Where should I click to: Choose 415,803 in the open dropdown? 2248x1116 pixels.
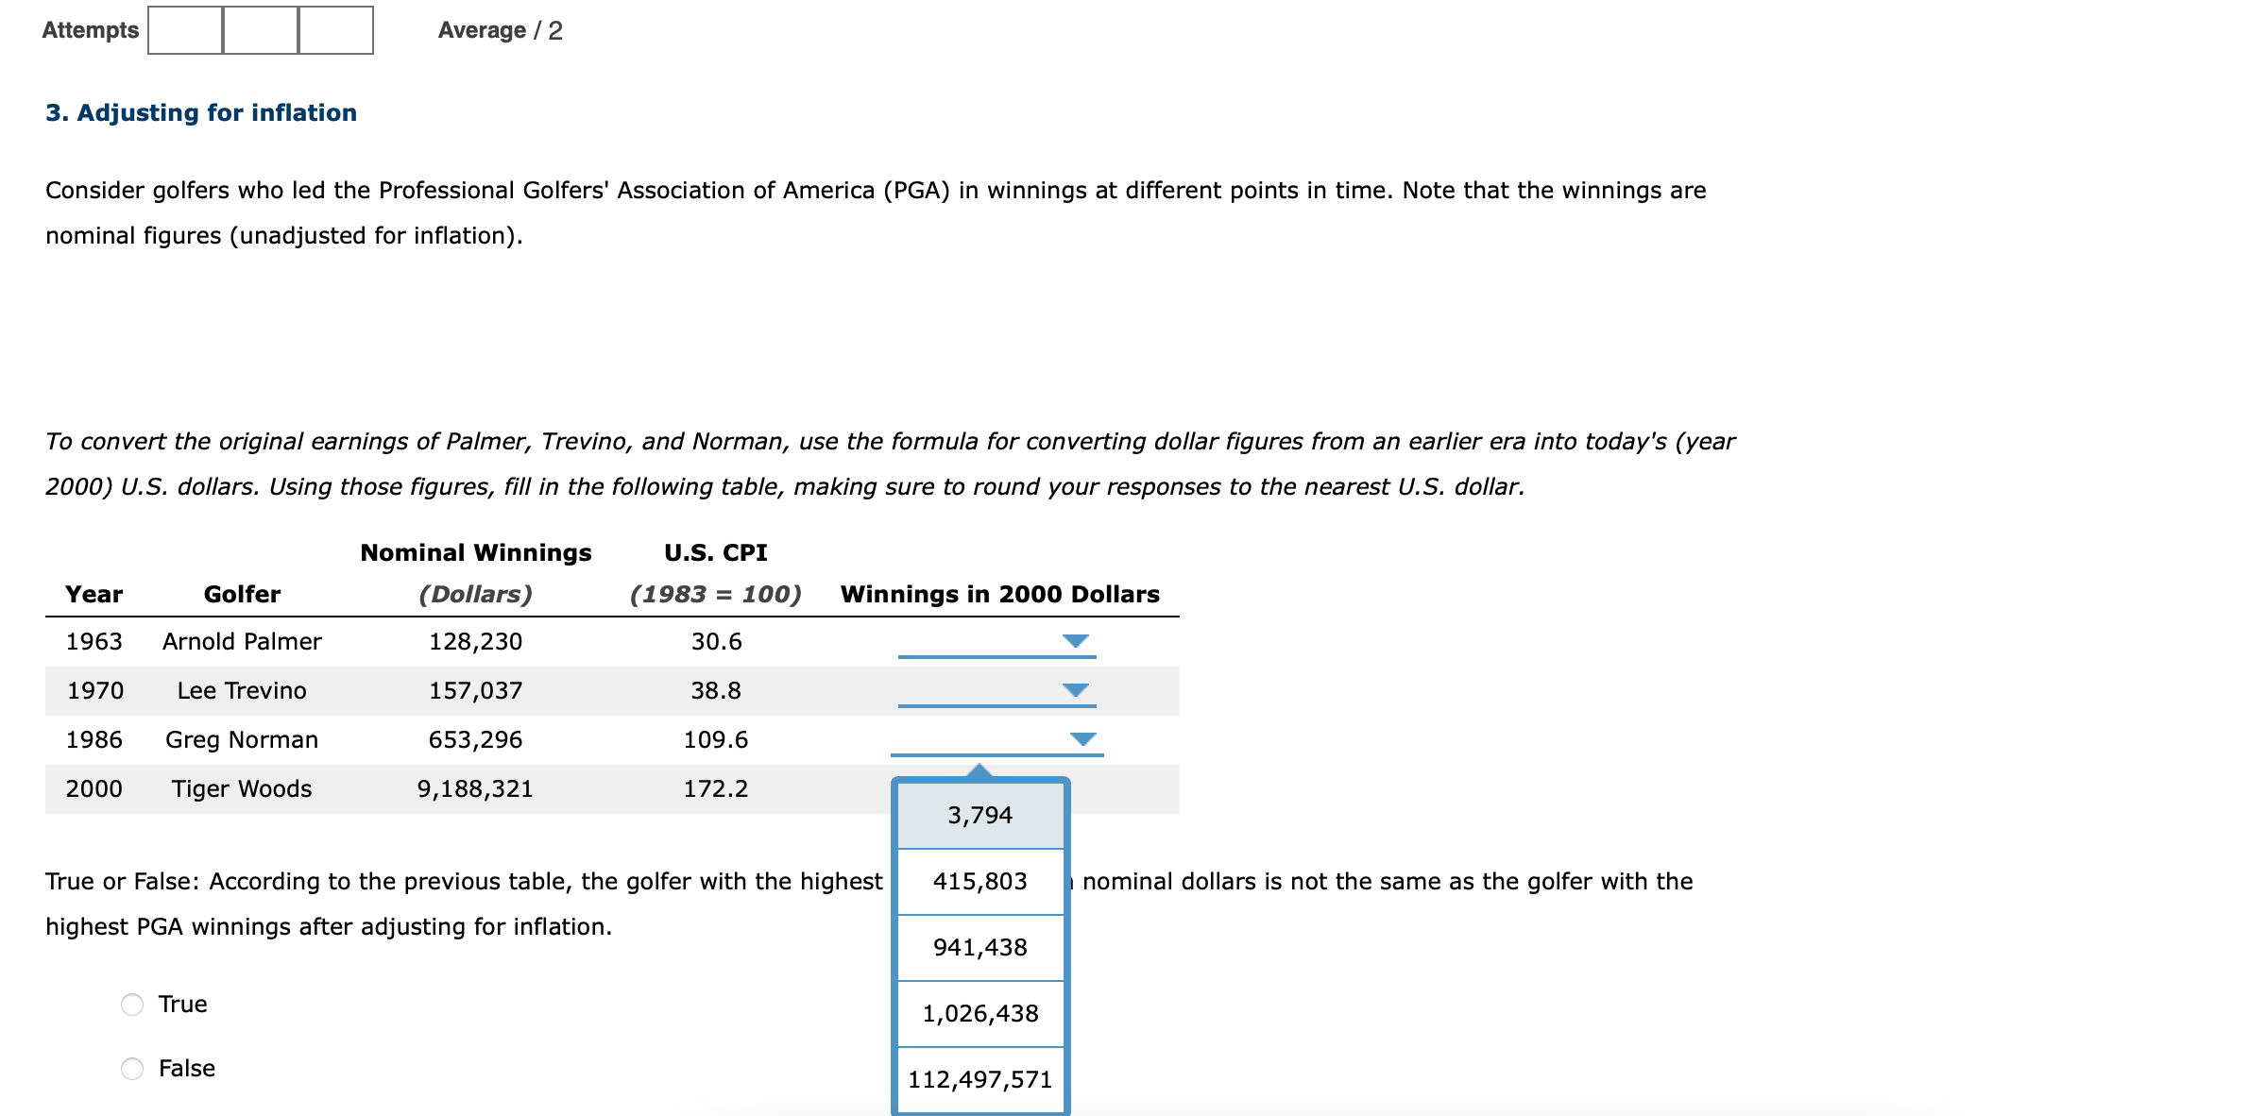tap(979, 881)
